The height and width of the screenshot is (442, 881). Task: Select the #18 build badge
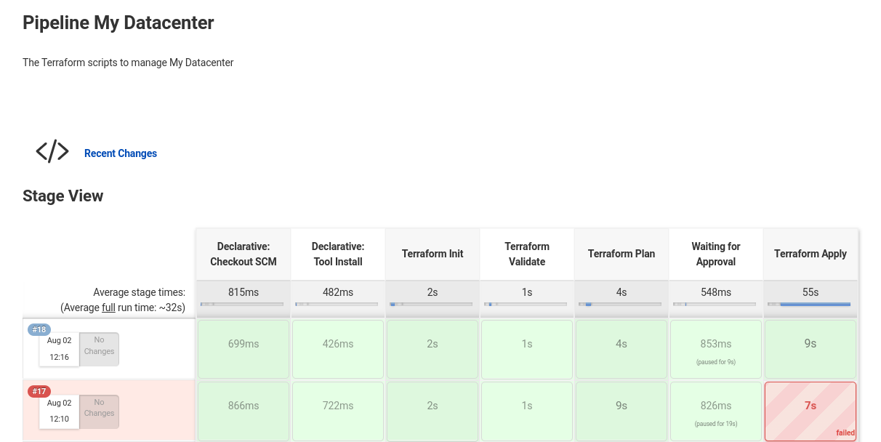click(x=39, y=329)
